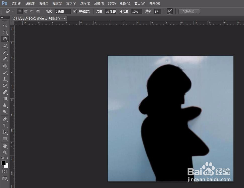Toggle tablet pressure for pen width

pyautogui.click(x=169, y=11)
